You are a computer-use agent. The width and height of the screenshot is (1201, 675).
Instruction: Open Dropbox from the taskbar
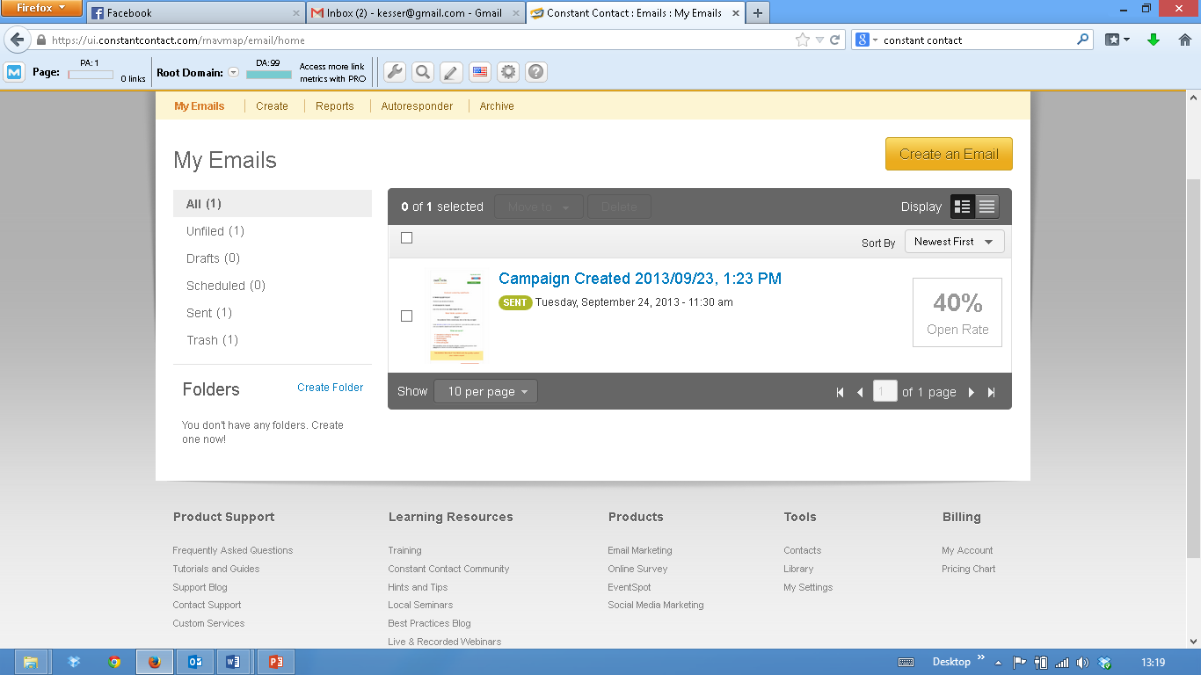tap(74, 662)
